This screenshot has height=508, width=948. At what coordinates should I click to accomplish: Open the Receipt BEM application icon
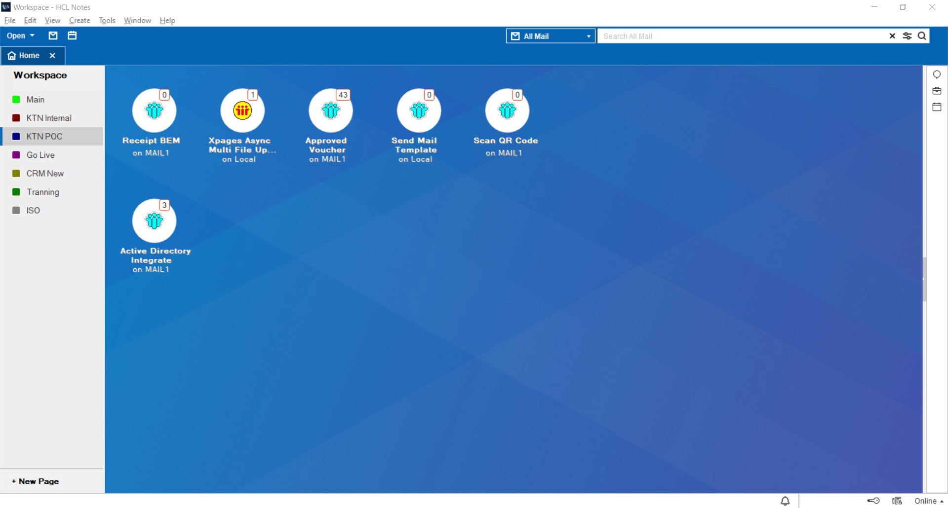(x=154, y=110)
